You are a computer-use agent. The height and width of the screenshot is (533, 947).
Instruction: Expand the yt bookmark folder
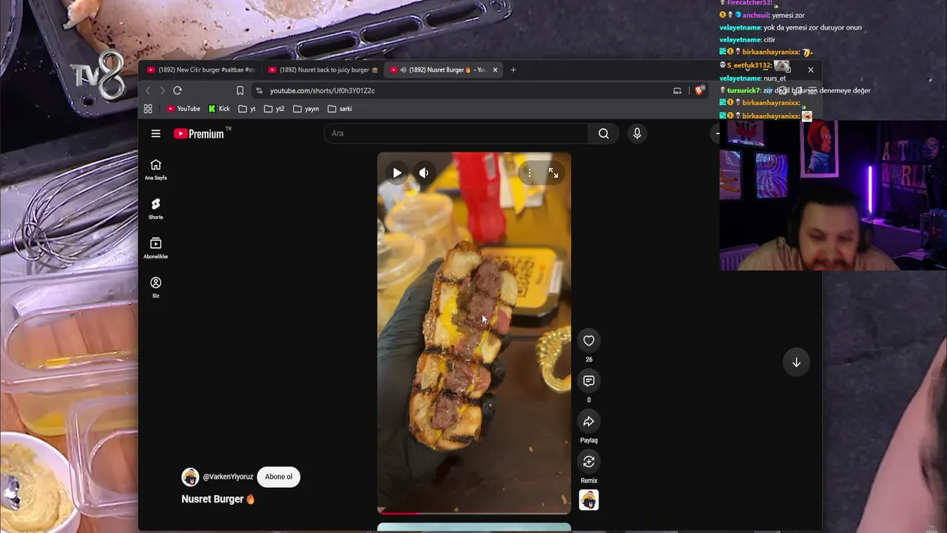point(247,109)
